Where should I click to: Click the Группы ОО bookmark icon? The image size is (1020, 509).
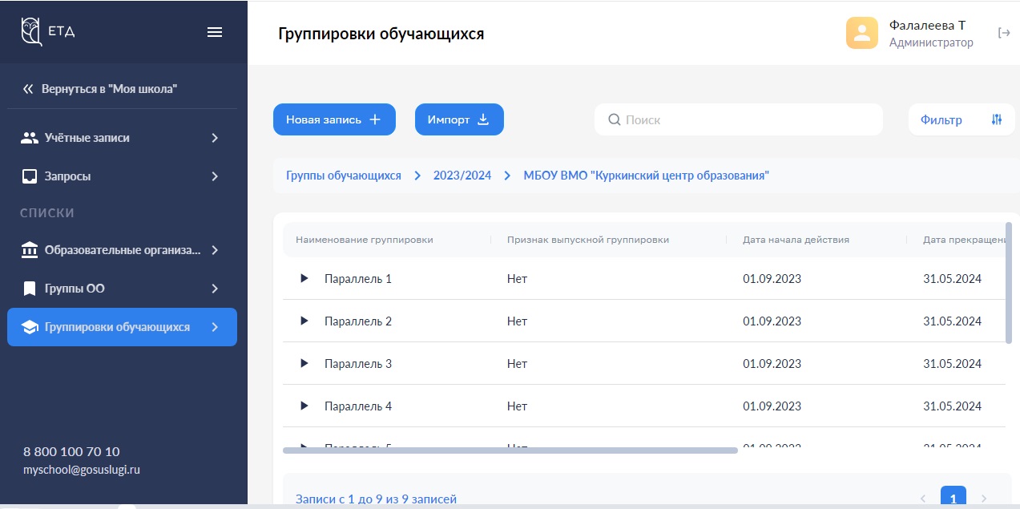30,289
